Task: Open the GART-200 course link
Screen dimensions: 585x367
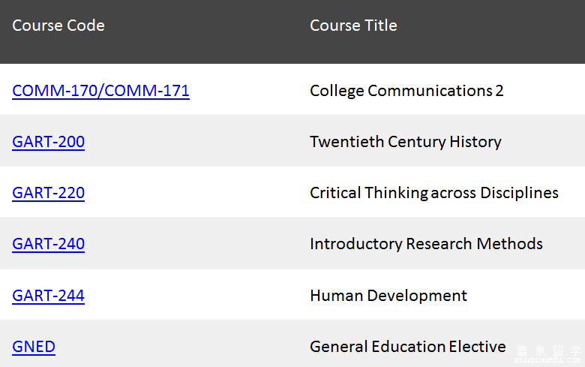Action: pyautogui.click(x=48, y=142)
